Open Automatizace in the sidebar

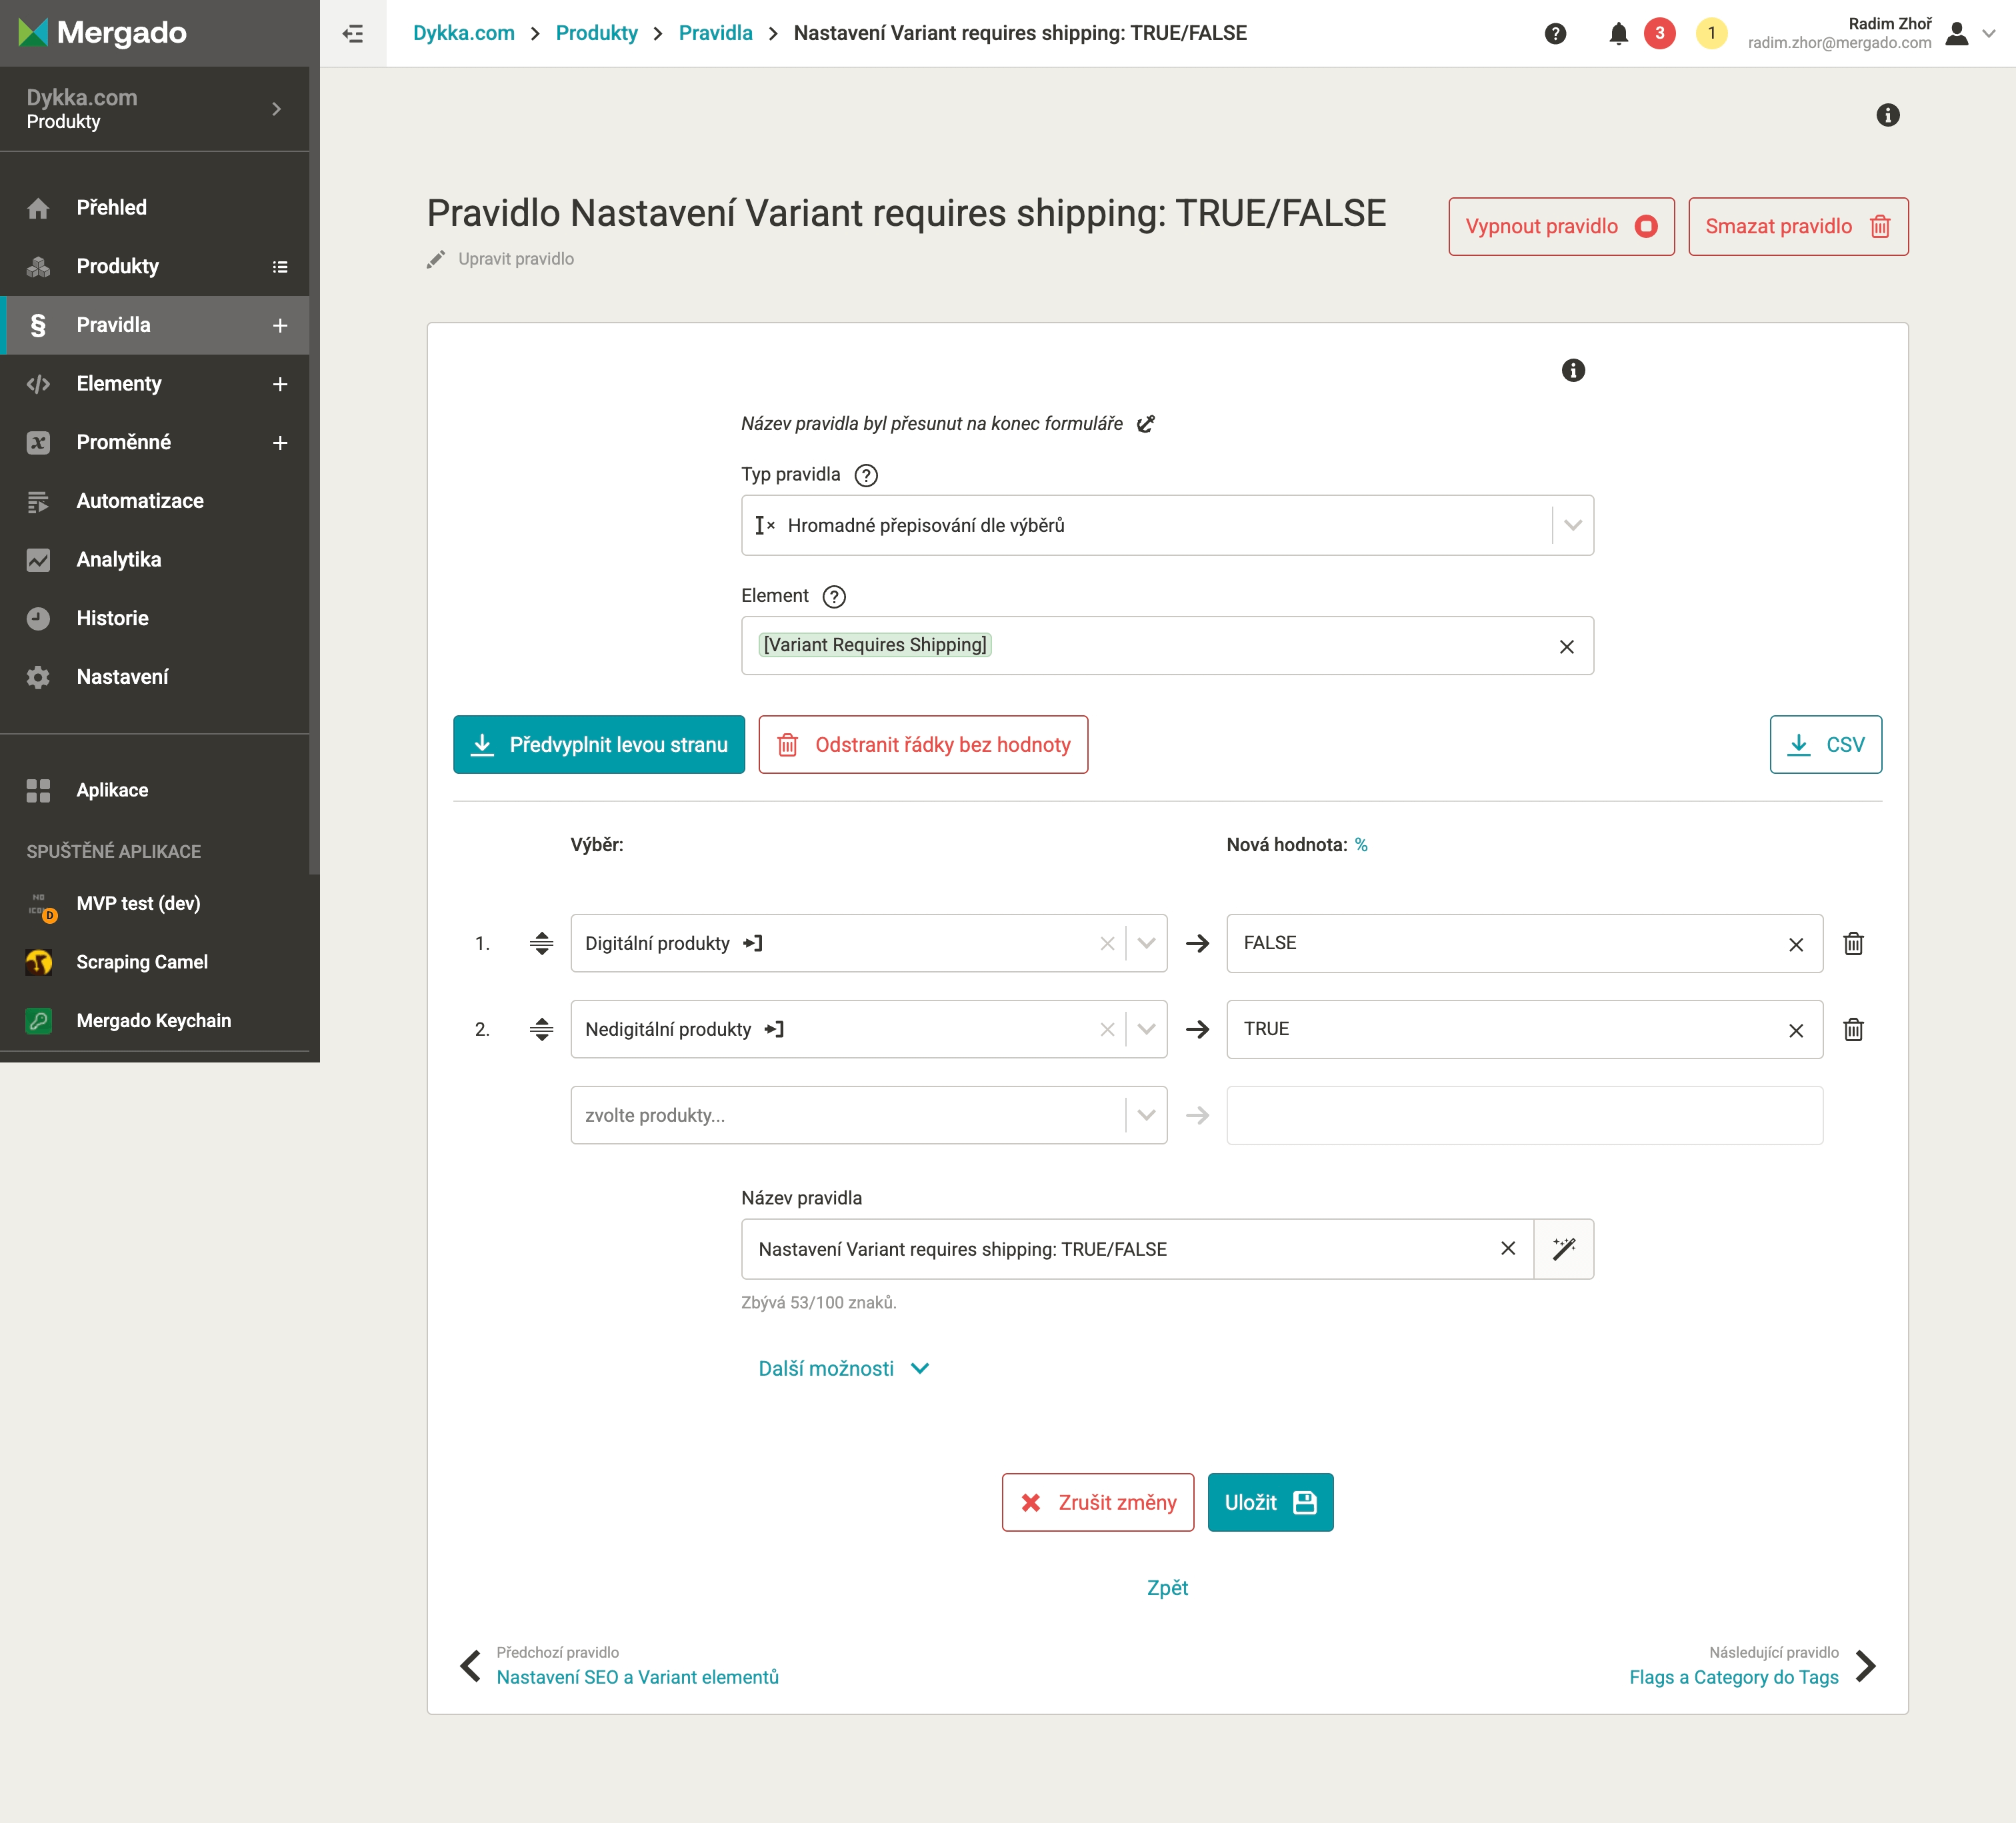140,501
